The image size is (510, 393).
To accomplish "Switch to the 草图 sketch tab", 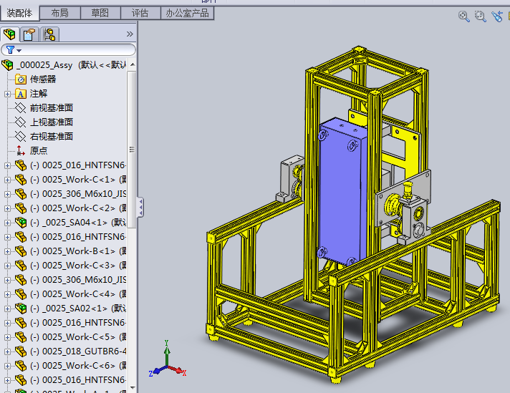I will 100,14.
